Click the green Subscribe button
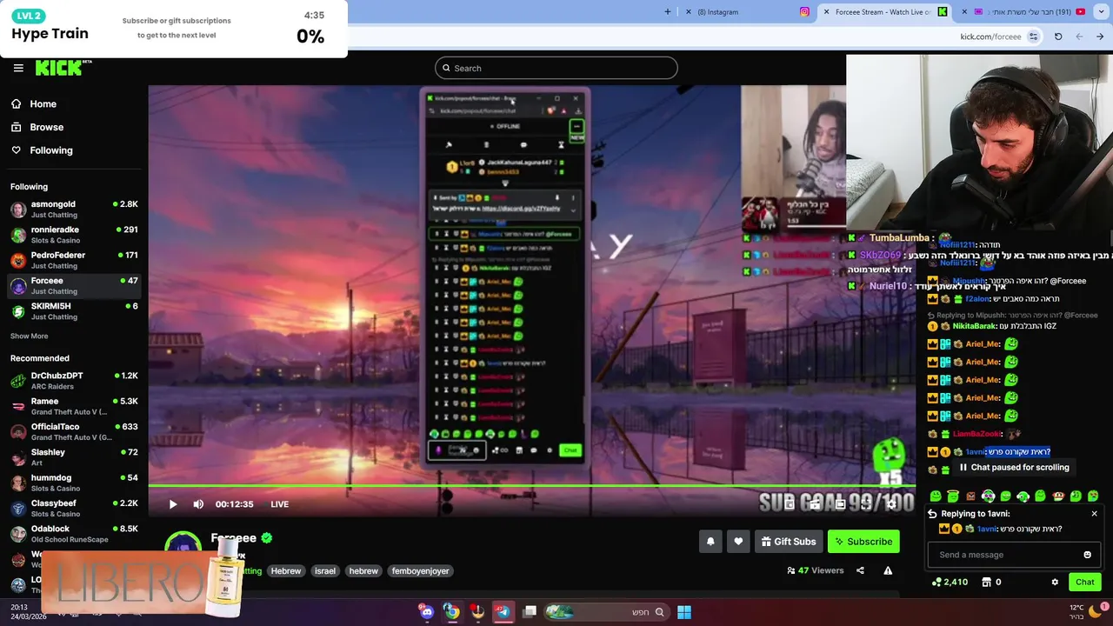Viewport: 1113px width, 626px height. click(863, 542)
